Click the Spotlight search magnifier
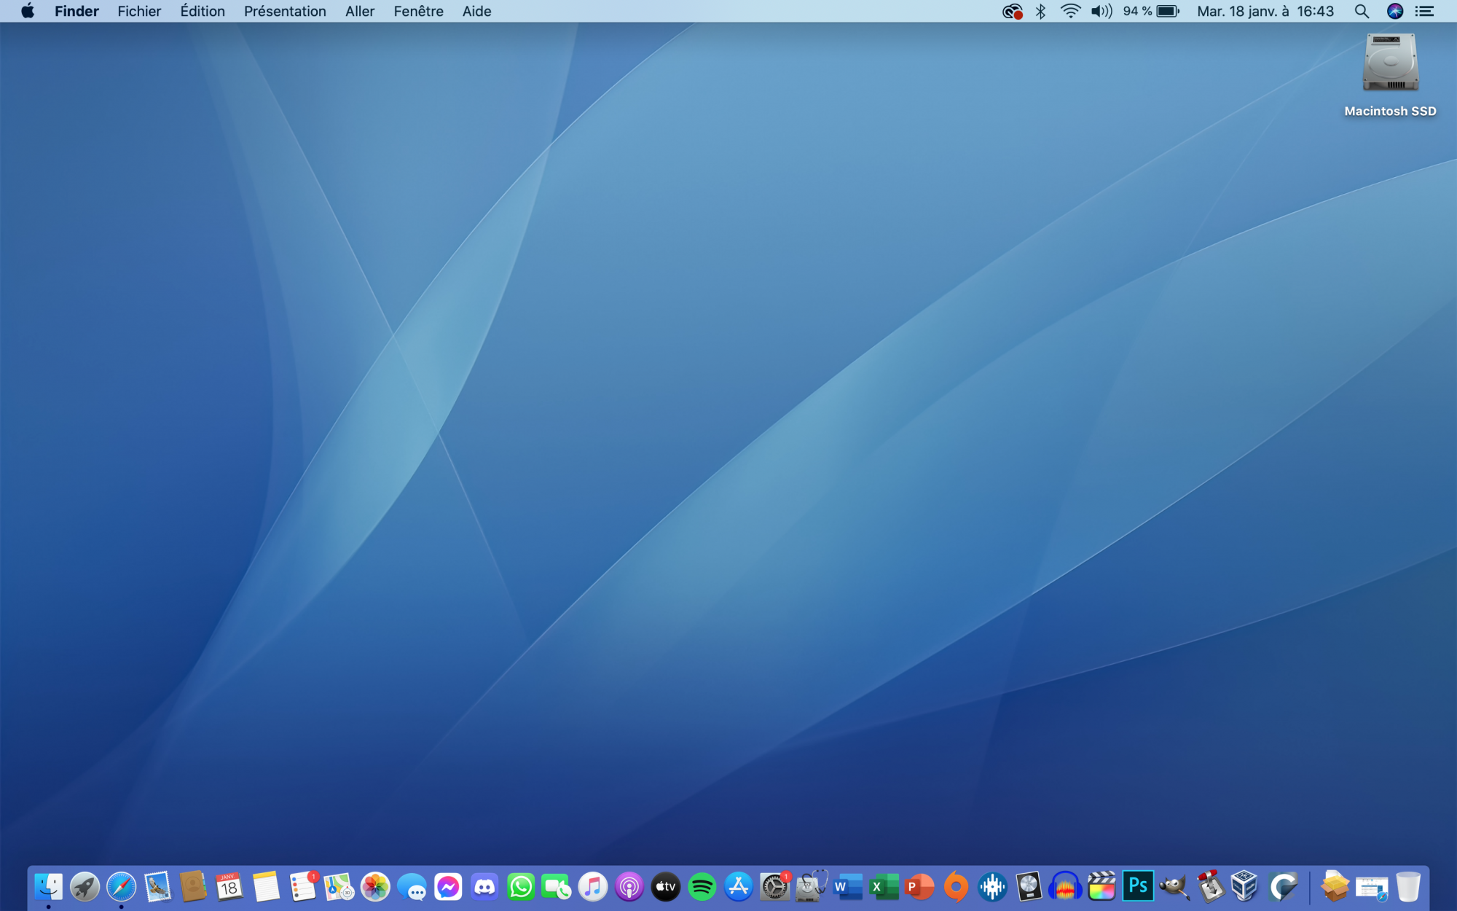This screenshot has width=1457, height=911. (x=1361, y=11)
